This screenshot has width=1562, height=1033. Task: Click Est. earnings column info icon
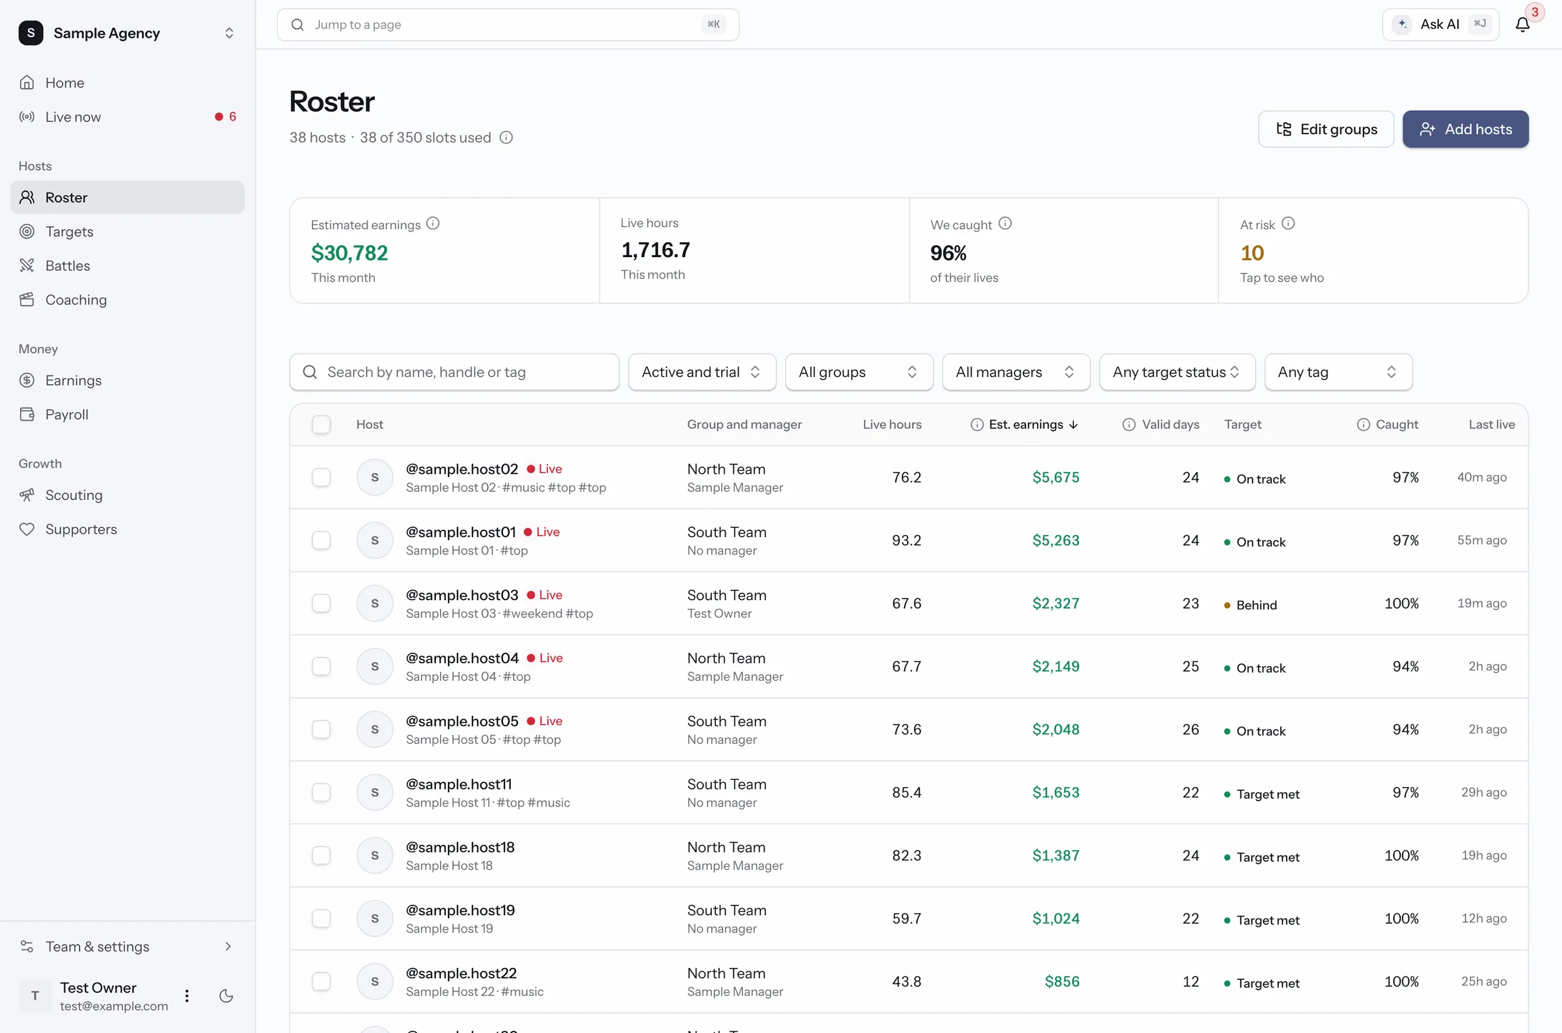click(978, 424)
